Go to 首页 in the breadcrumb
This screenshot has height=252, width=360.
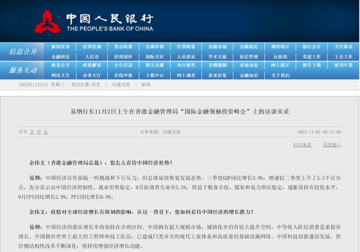pyautogui.click(x=96, y=85)
